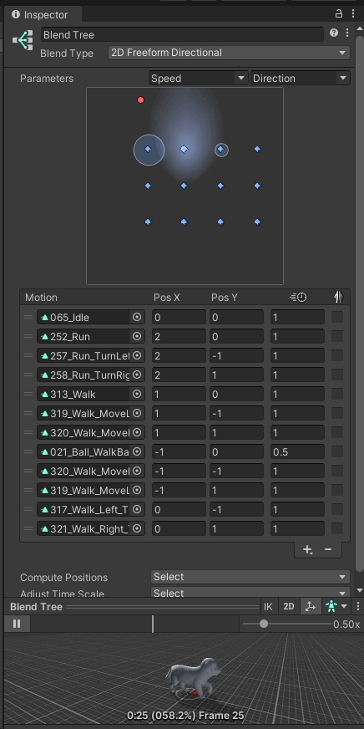Open object picker for 321_Walk_Right motion
The height and width of the screenshot is (729, 364).
click(137, 528)
